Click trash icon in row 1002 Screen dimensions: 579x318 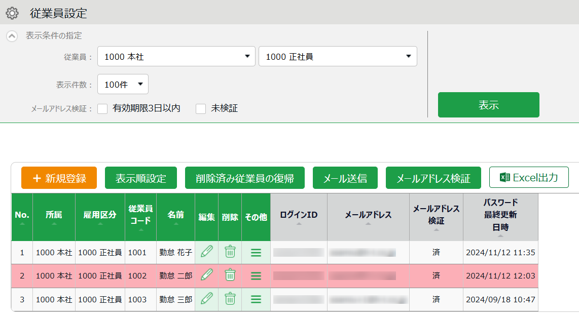tap(230, 275)
